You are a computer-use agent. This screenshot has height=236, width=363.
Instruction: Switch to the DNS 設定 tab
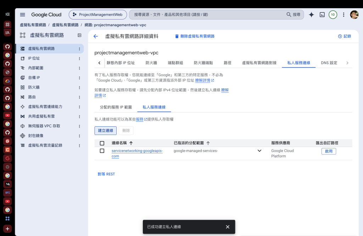329,63
